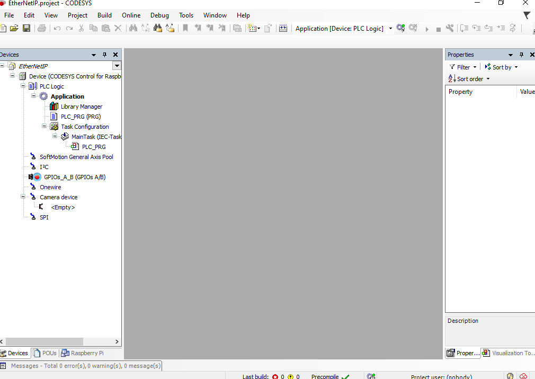The image size is (535, 379).
Task: Toggle Sort order in Properties panel
Action: pos(469,79)
